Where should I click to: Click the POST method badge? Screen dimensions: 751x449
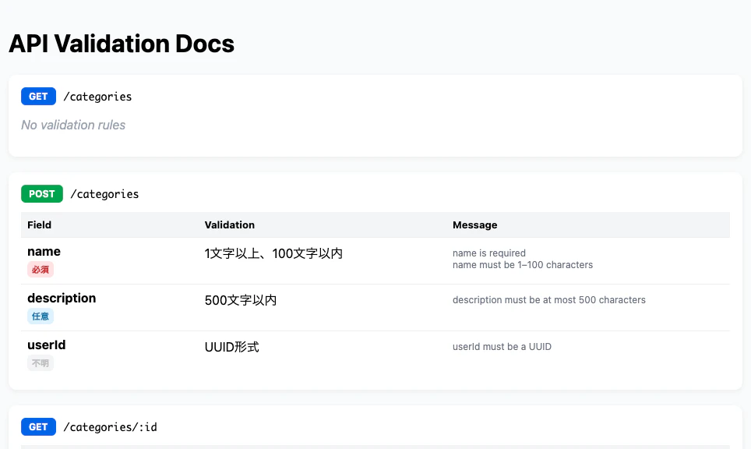point(41,193)
